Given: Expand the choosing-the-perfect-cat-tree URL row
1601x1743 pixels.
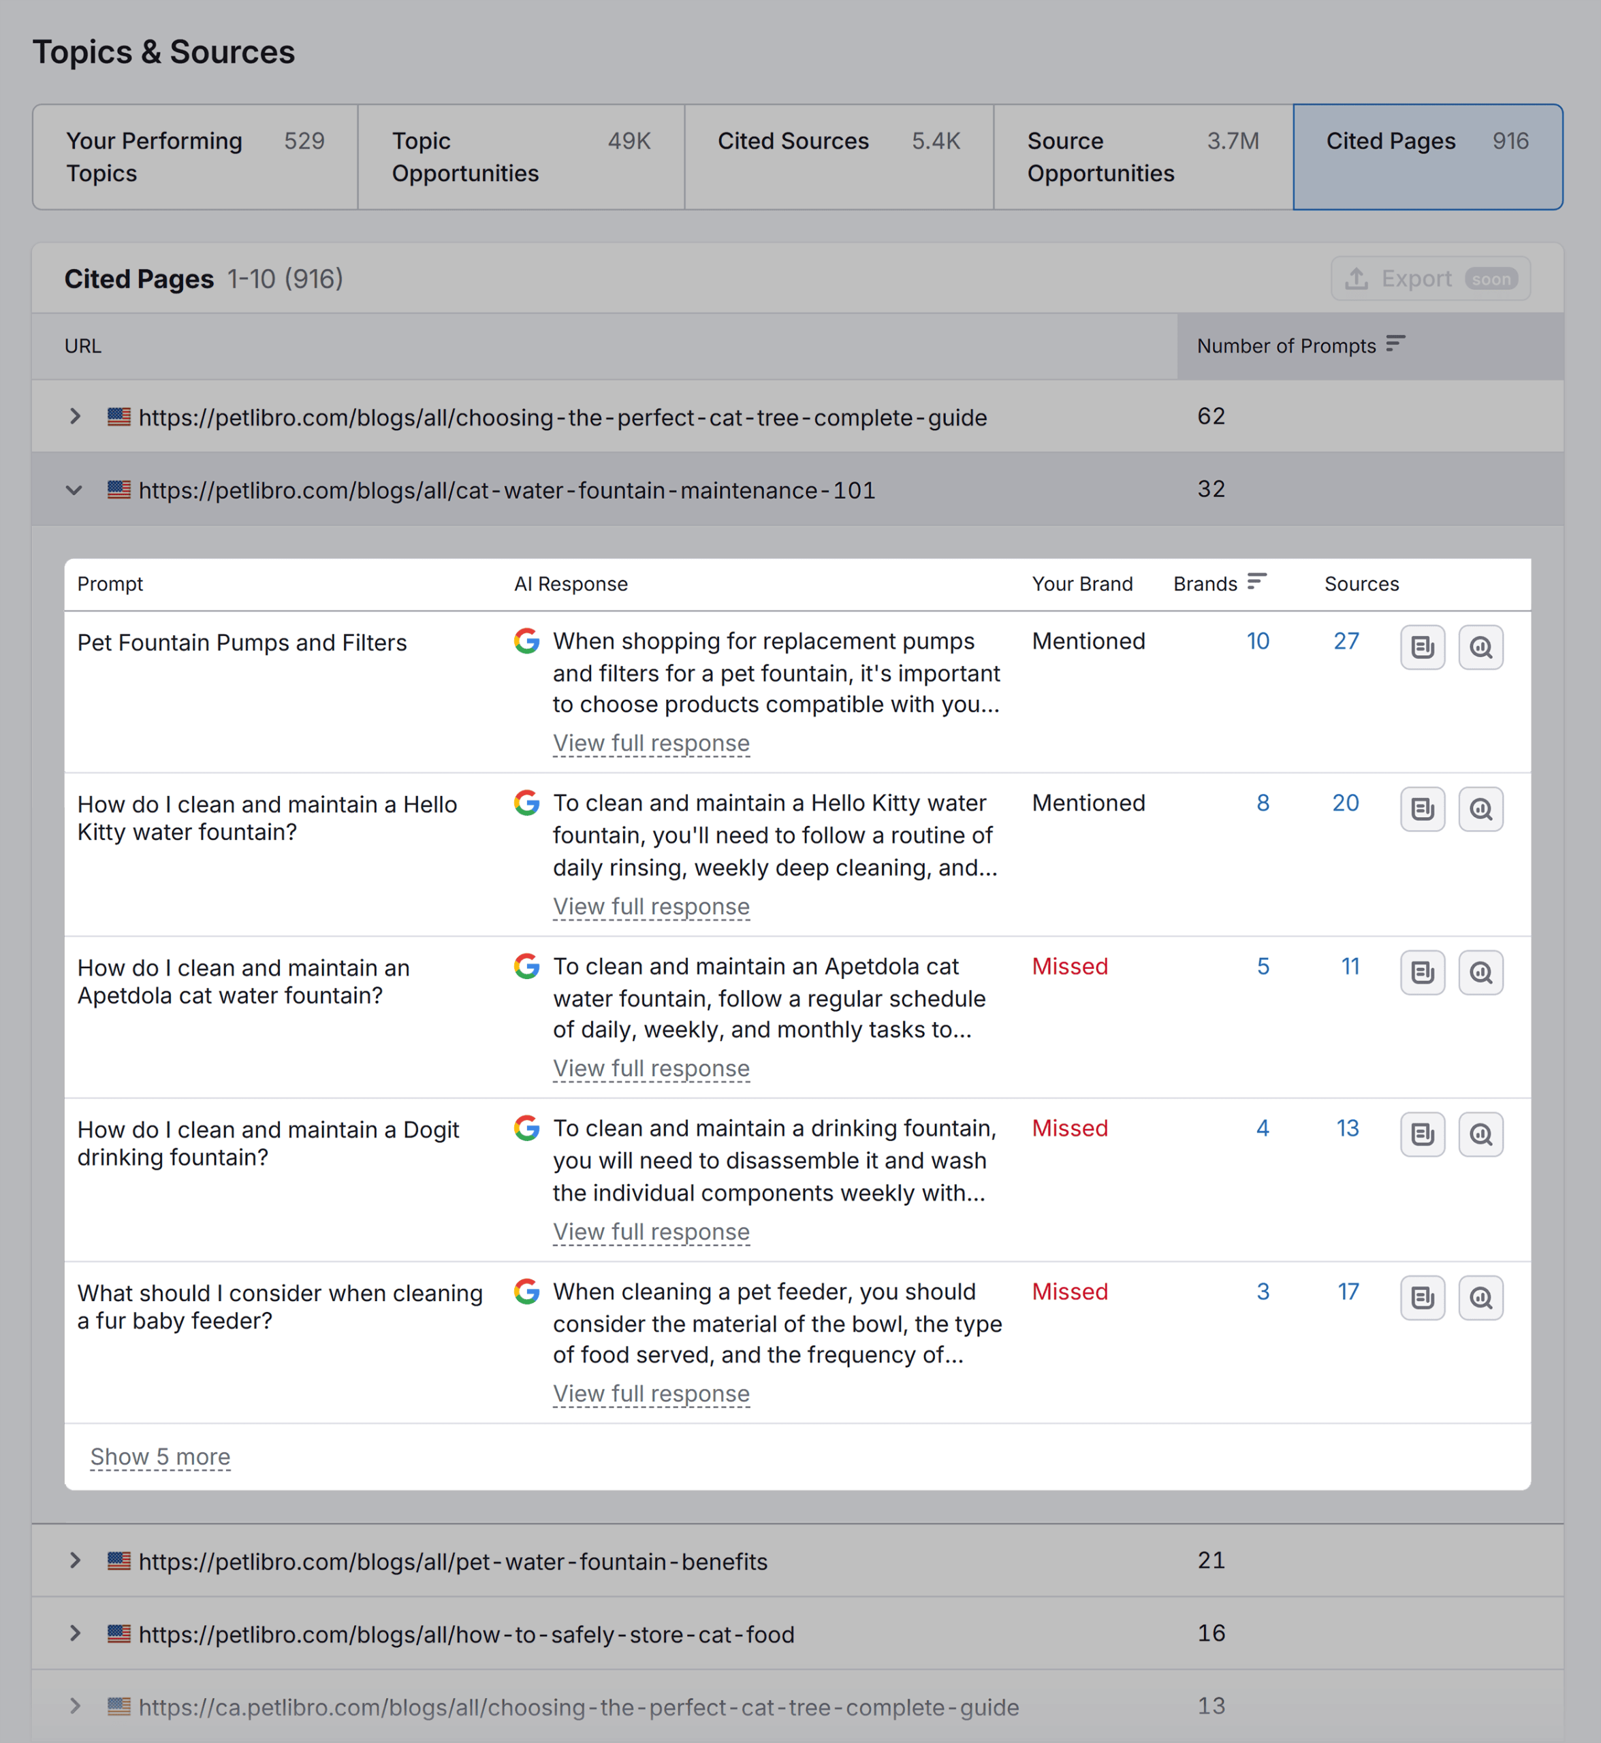Looking at the screenshot, I should [74, 416].
